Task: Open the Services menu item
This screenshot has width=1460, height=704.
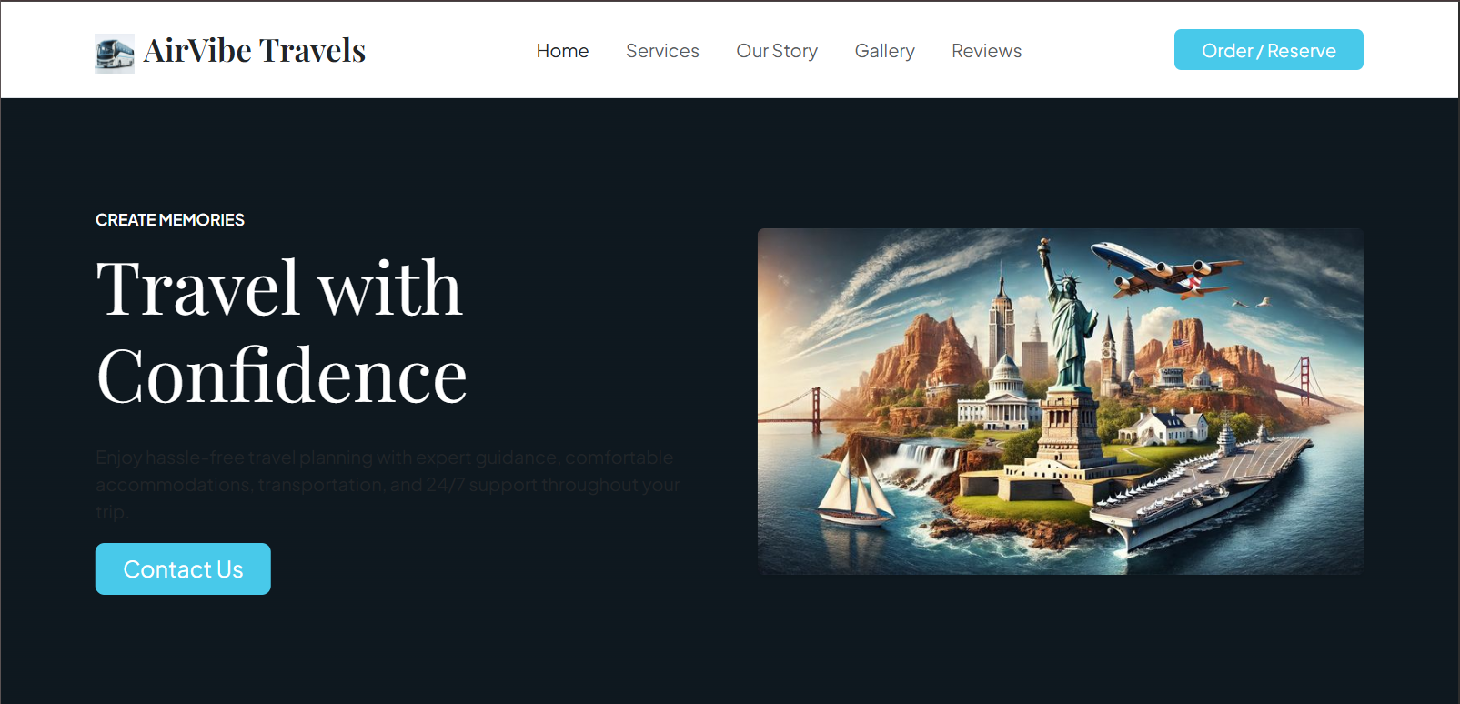Action: pos(662,51)
